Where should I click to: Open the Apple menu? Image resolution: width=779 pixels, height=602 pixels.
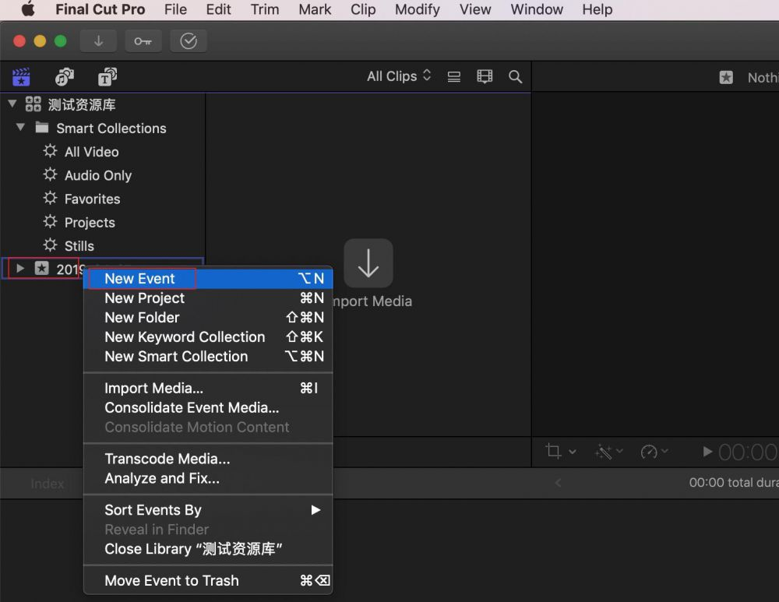[x=28, y=9]
